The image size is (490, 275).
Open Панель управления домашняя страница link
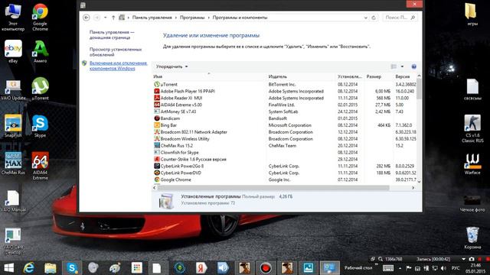click(x=112, y=34)
